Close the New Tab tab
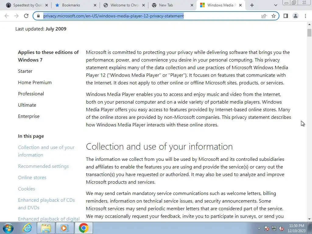 [192, 5]
